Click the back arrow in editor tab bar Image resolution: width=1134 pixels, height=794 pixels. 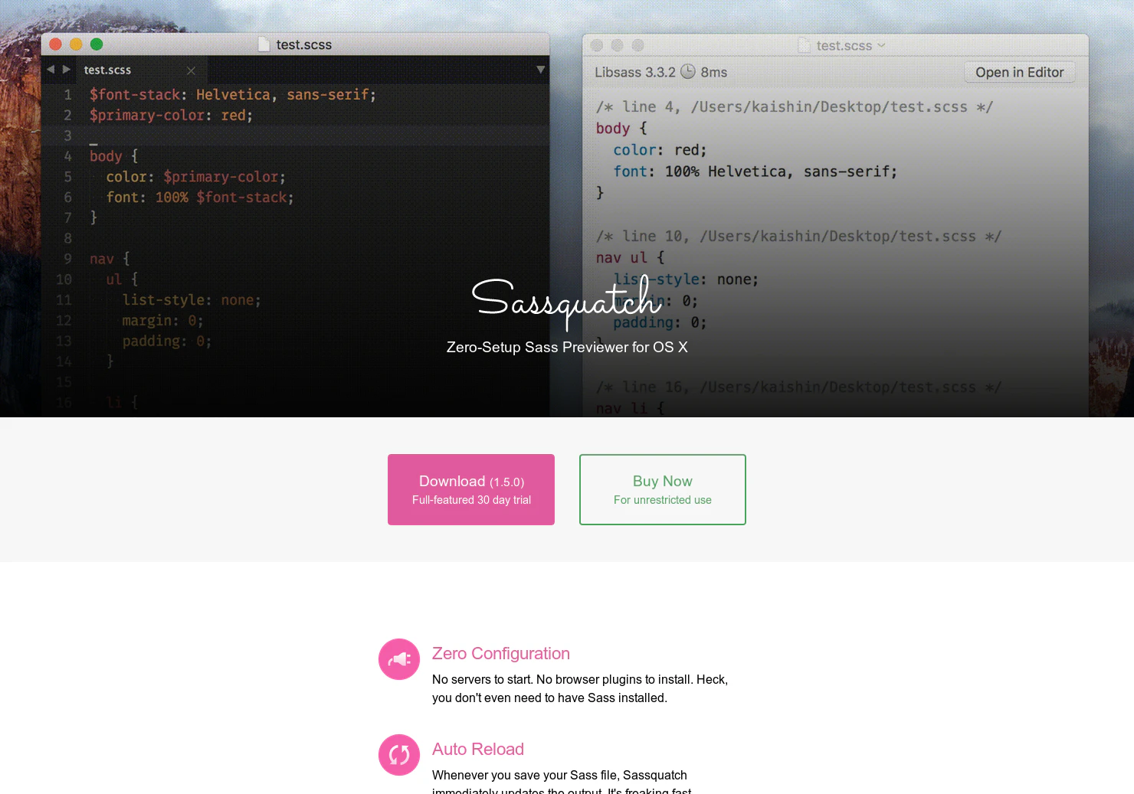51,69
